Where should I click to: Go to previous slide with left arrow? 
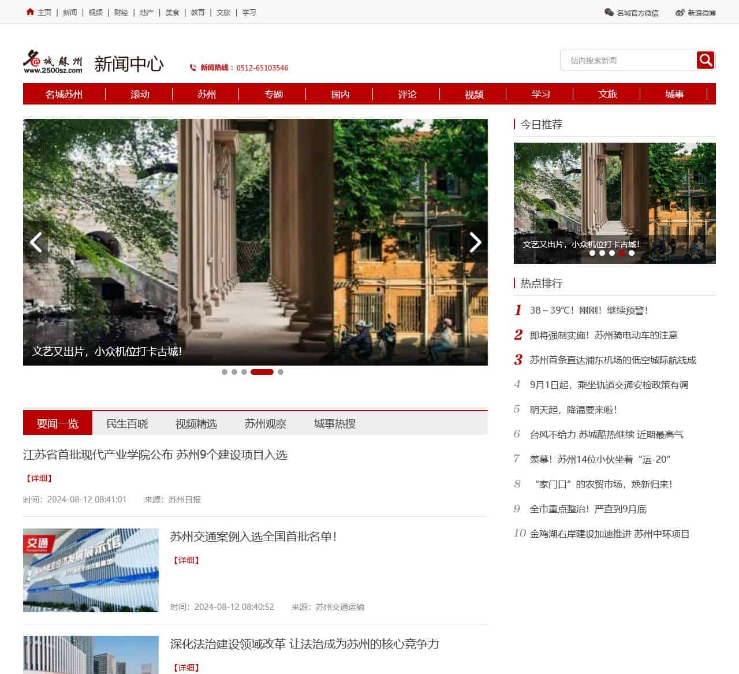pos(36,243)
